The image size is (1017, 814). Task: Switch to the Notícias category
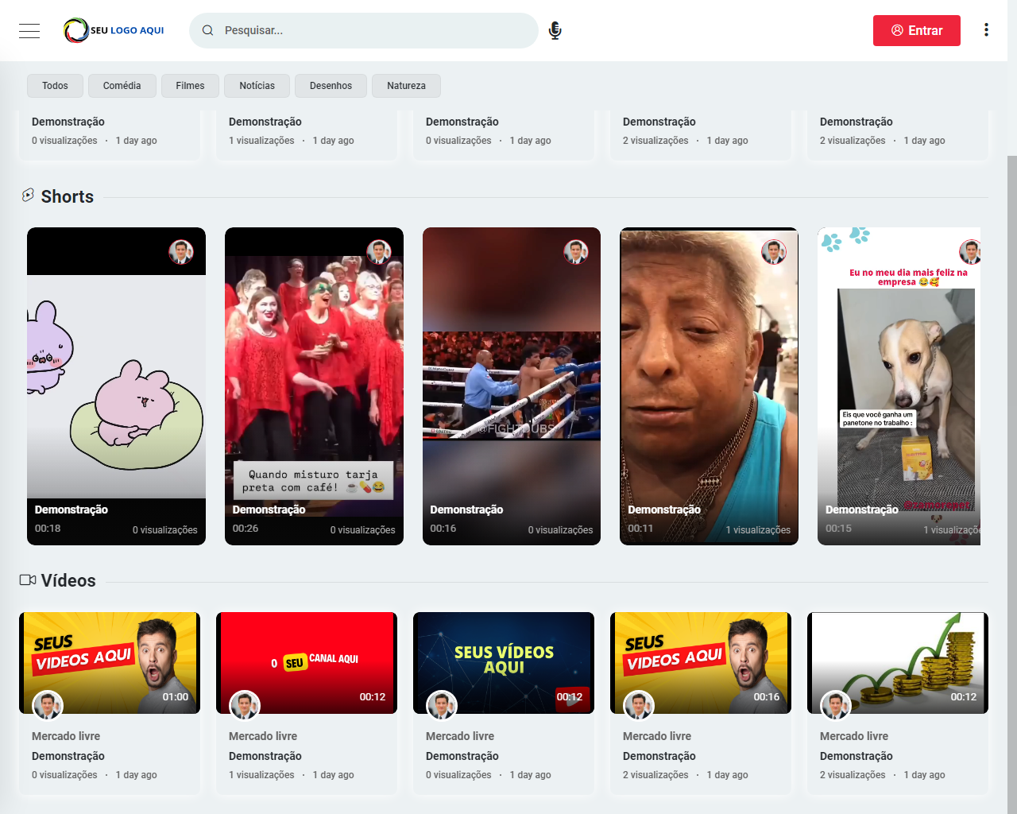[x=257, y=86]
